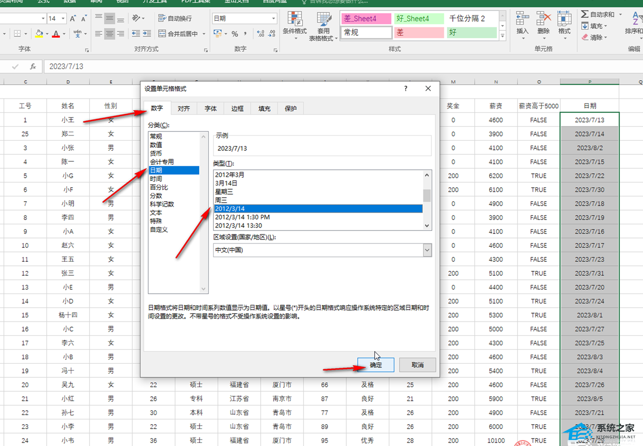Switch to the 填充 tab in dialog
Screen dimensions: 643x446
click(264, 108)
